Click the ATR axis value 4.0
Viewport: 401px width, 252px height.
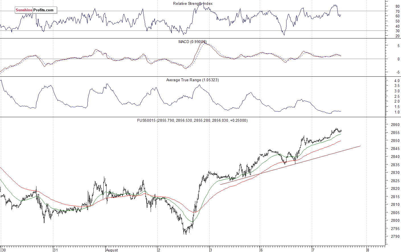(x=397, y=81)
